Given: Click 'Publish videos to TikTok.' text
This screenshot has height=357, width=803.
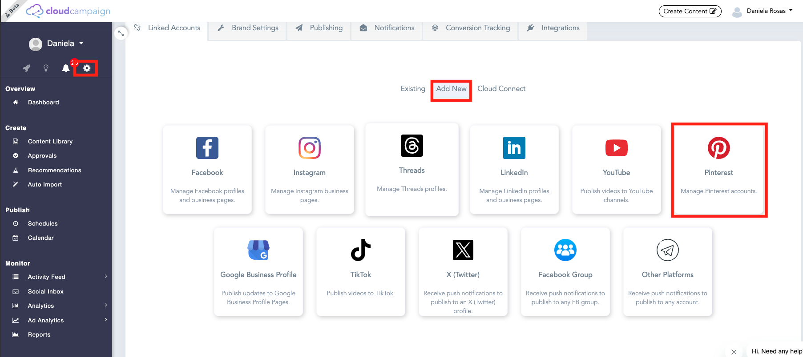Looking at the screenshot, I should click(361, 293).
